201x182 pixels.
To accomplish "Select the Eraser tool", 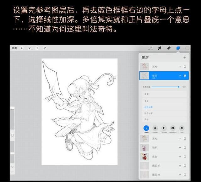I will [x=169, y=48].
